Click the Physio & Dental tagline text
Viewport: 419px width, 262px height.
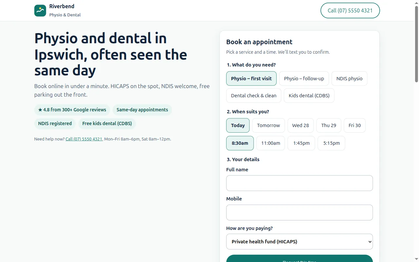pyautogui.click(x=65, y=15)
